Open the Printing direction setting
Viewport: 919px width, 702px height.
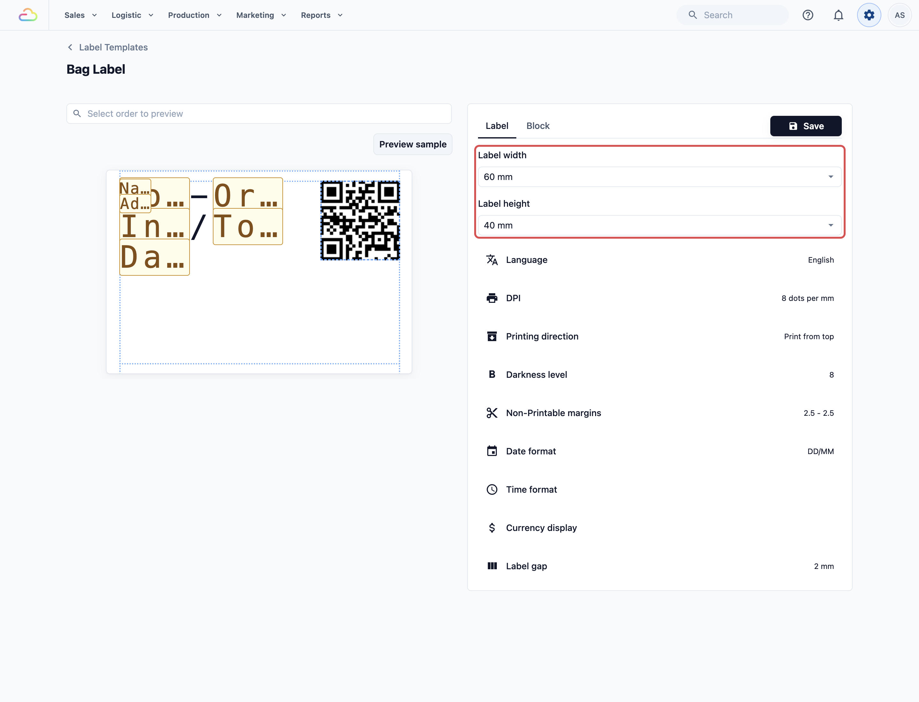(659, 336)
